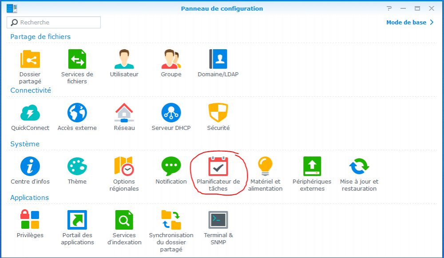Open Domaine/LDAP configuration
Image resolution: width=444 pixels, height=258 pixels.
point(218,59)
